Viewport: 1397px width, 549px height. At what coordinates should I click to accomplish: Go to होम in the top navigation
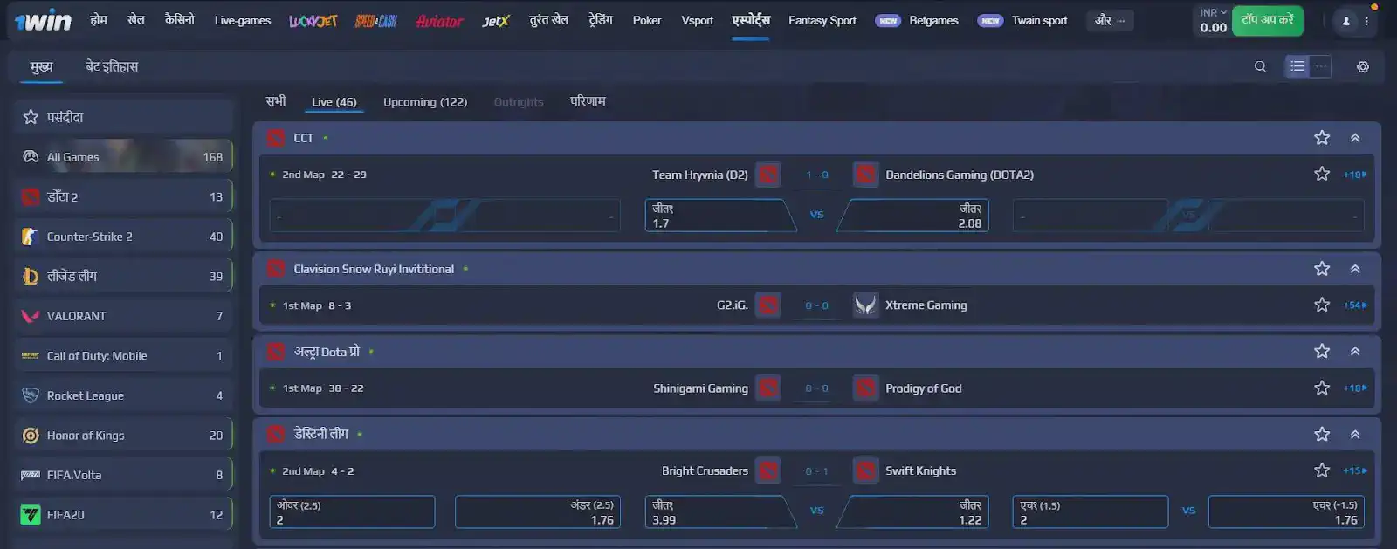99,20
